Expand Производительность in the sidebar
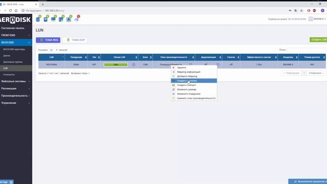 click(x=16, y=96)
